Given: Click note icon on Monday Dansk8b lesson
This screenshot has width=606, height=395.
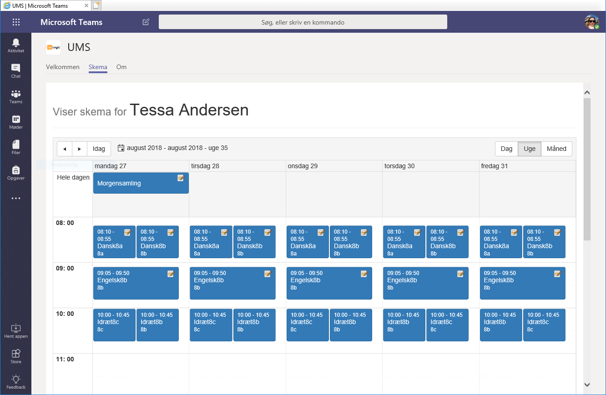Looking at the screenshot, I should [x=171, y=233].
